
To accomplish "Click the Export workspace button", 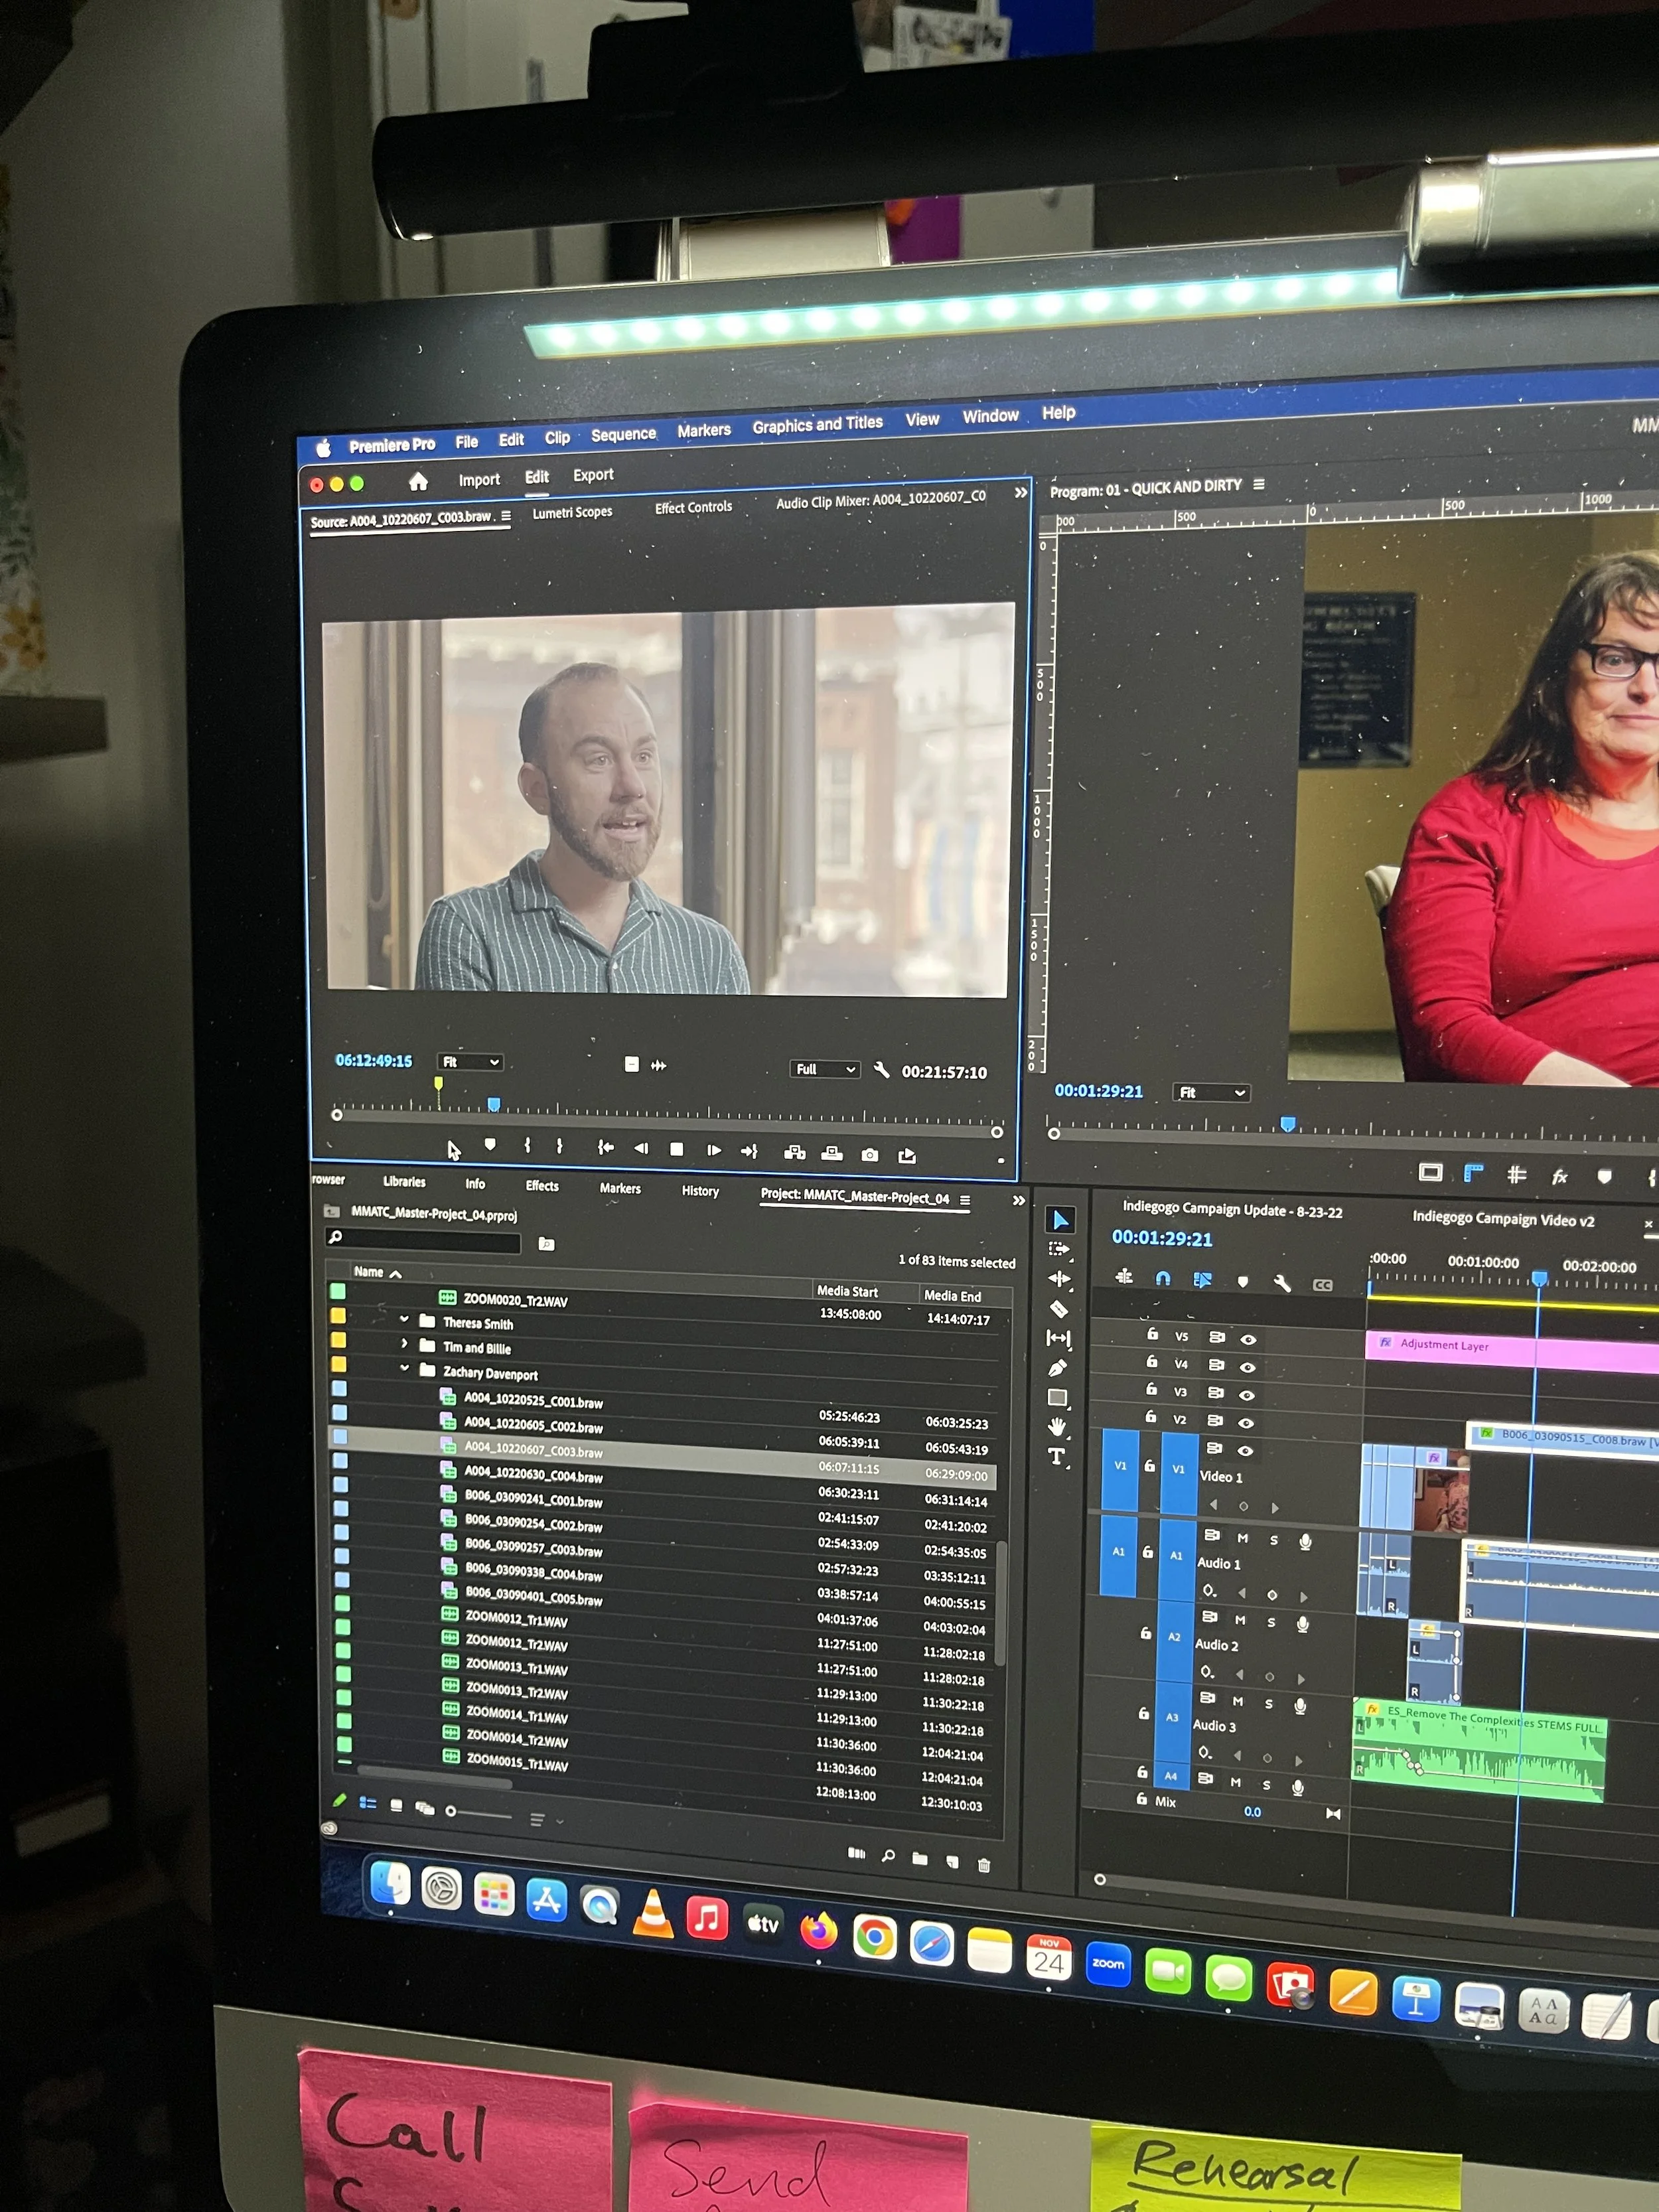I will (593, 475).
